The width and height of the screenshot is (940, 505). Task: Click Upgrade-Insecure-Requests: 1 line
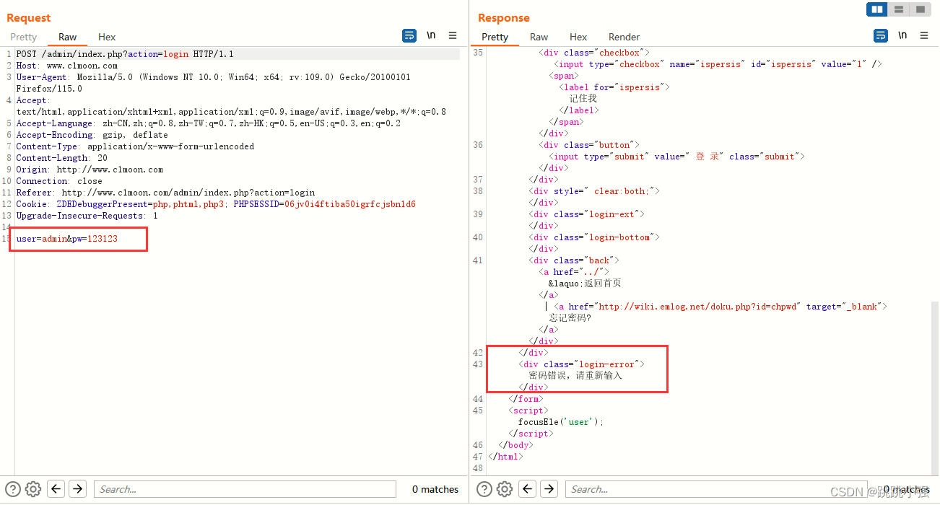(87, 216)
